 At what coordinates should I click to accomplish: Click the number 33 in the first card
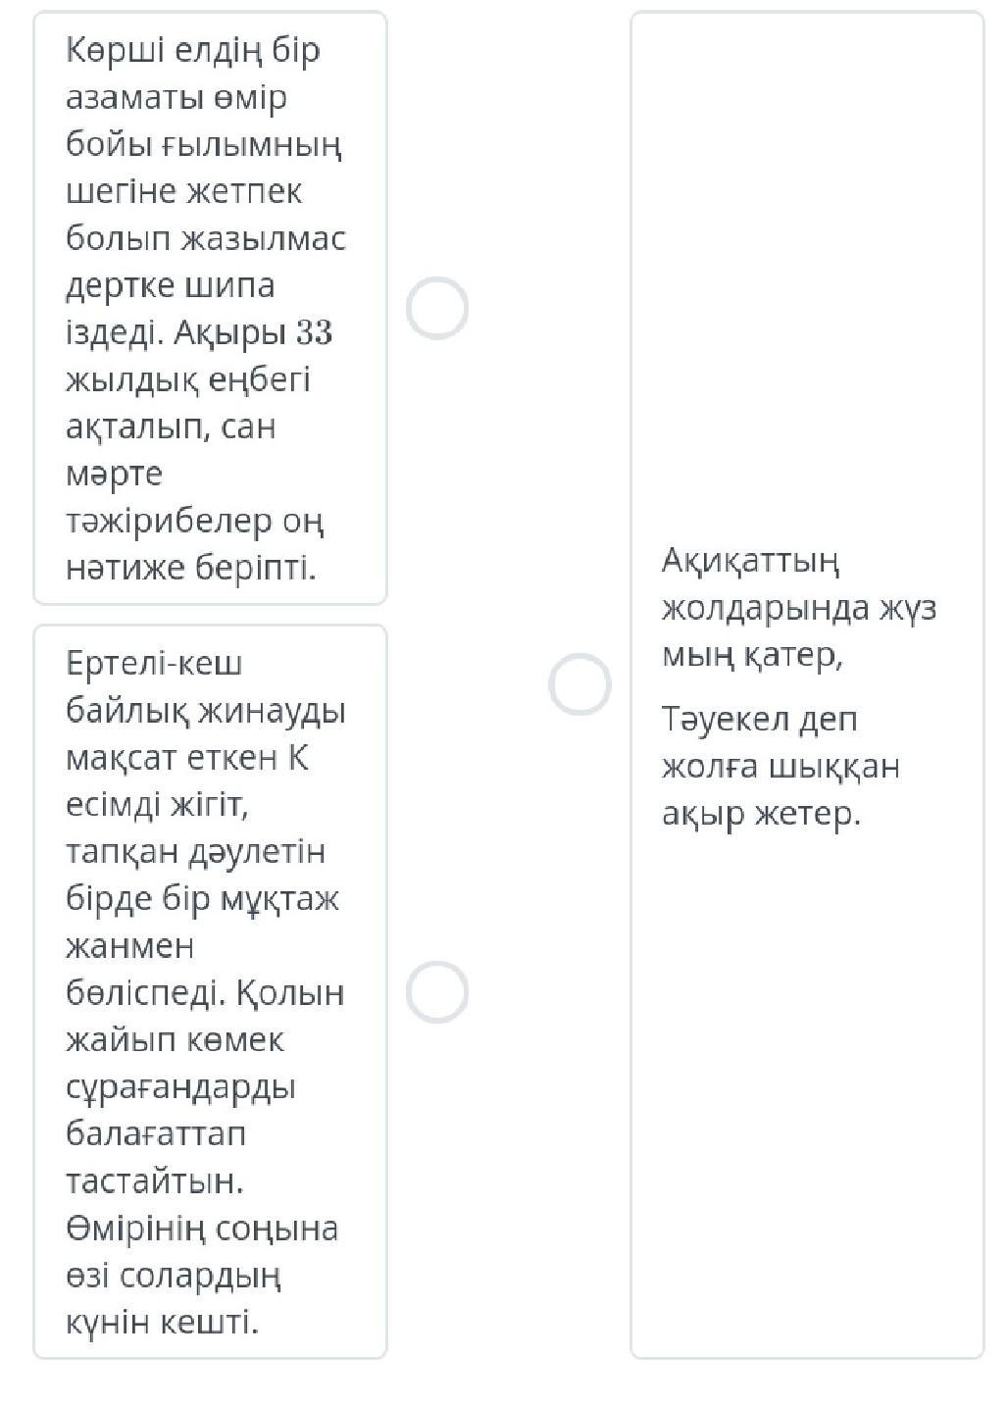pyautogui.click(x=314, y=333)
